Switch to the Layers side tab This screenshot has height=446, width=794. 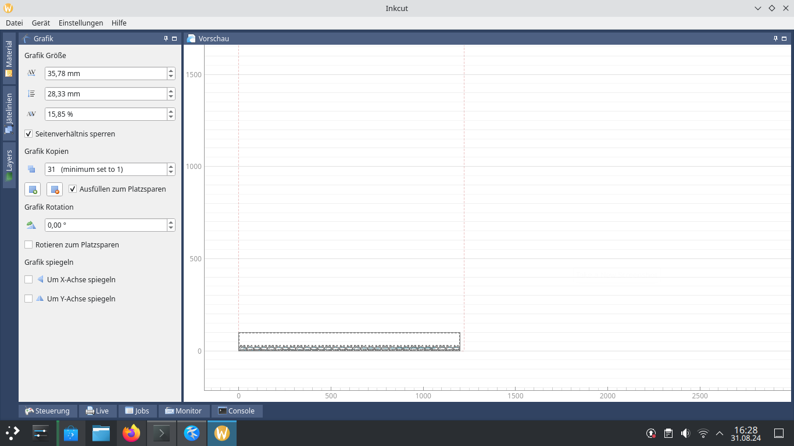[x=9, y=165]
